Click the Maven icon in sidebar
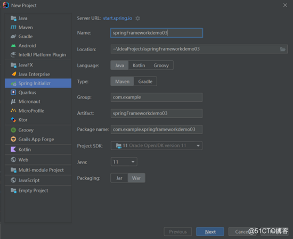Image resolution: width=293 pixels, height=239 pixels. (13, 27)
